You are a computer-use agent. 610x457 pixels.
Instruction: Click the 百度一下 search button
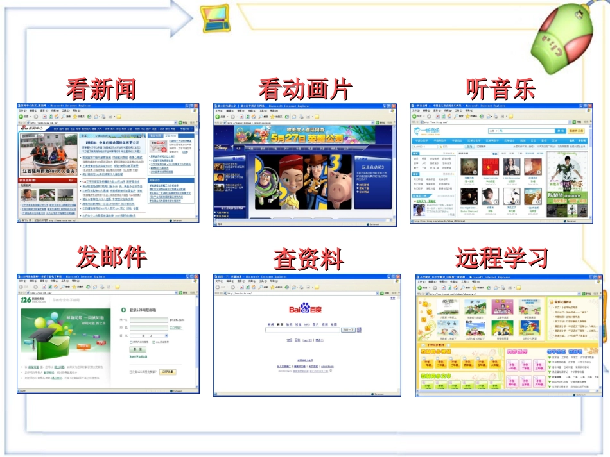tap(348, 329)
